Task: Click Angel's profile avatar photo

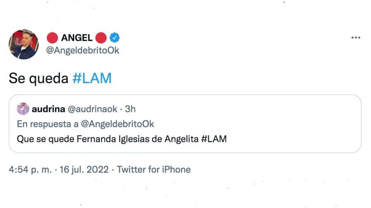Action: coord(23,44)
